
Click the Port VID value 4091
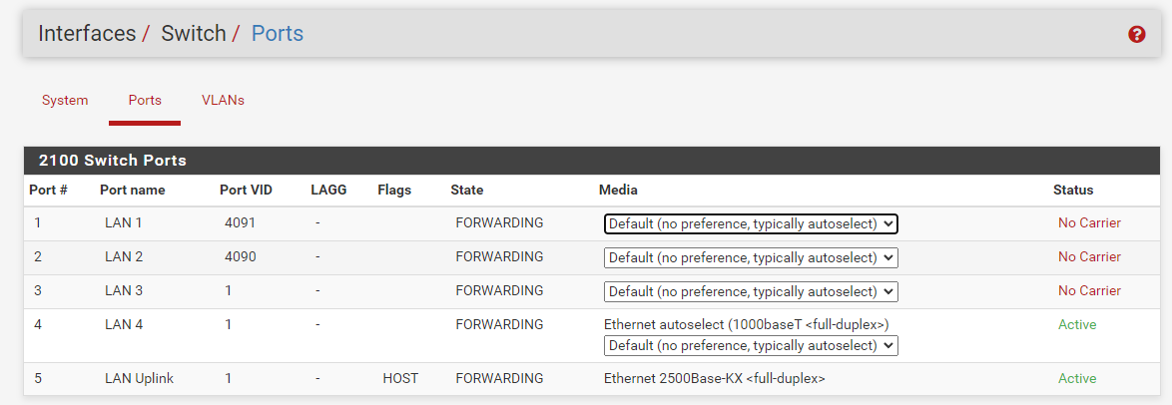click(x=240, y=222)
